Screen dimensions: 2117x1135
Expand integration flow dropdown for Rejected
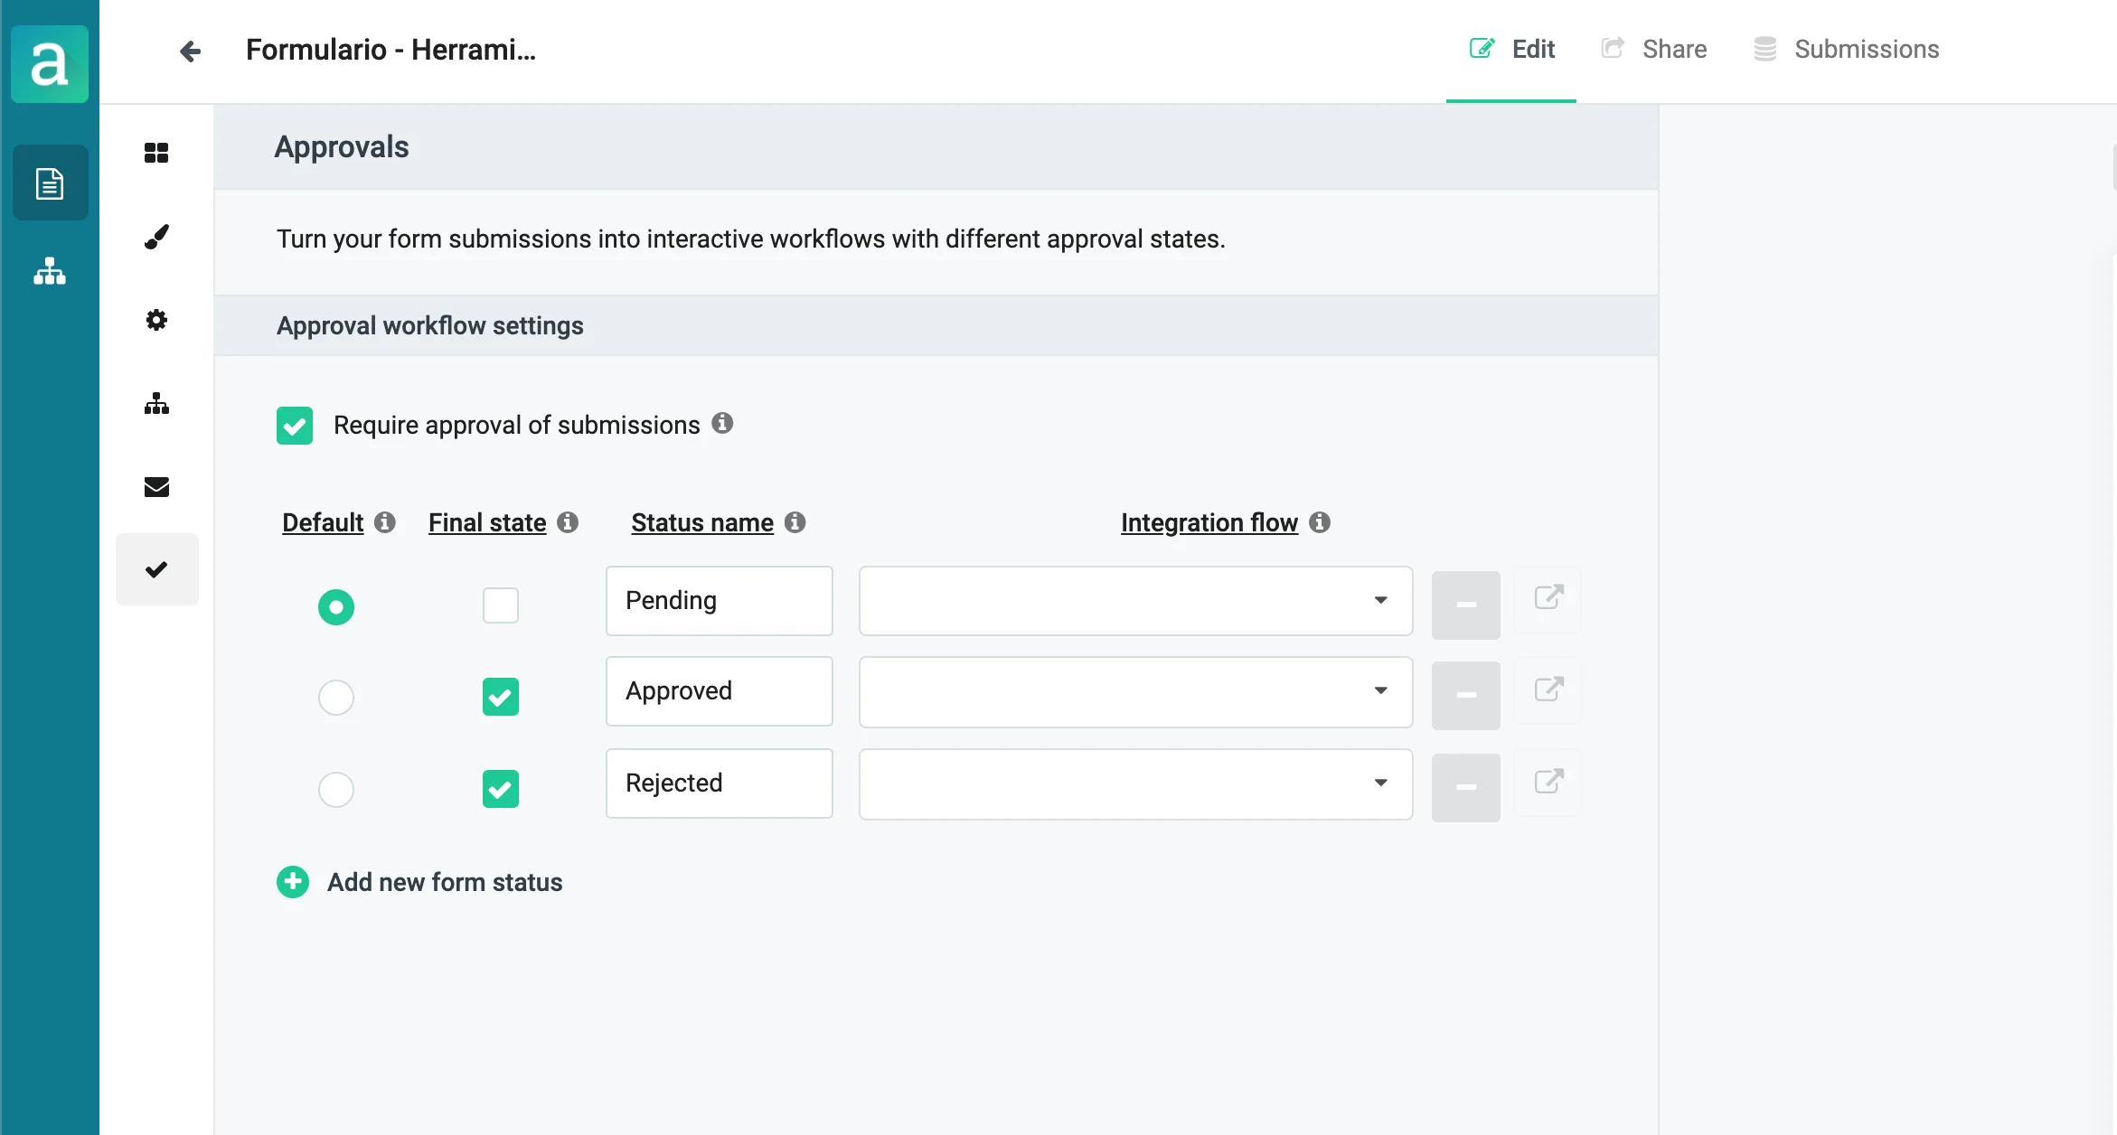pyautogui.click(x=1135, y=783)
